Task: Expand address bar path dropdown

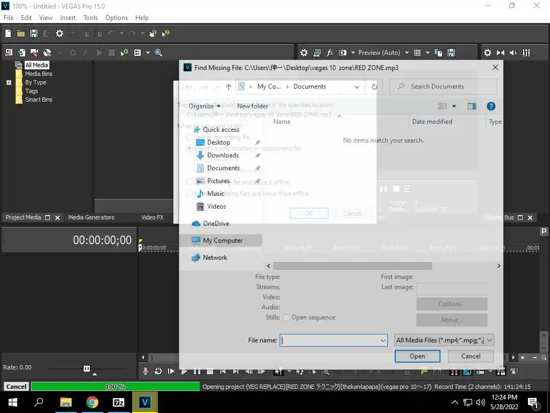Action: point(357,87)
